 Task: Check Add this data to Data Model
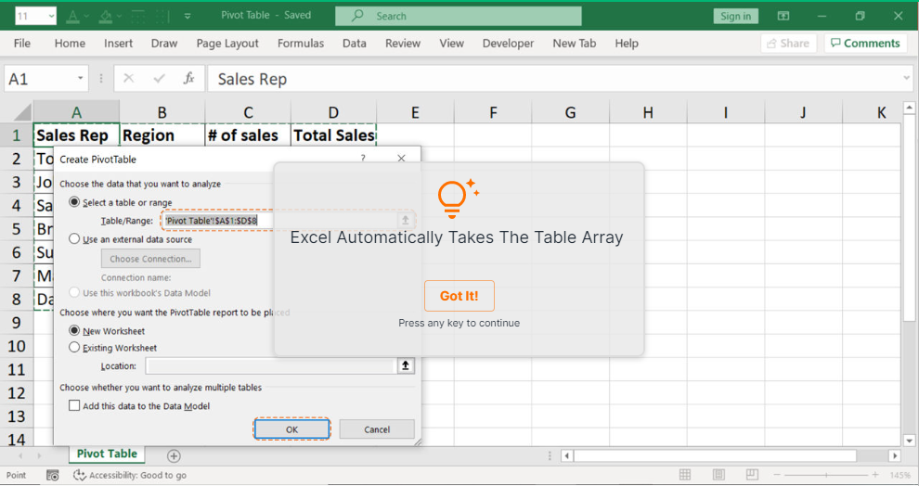pos(74,406)
